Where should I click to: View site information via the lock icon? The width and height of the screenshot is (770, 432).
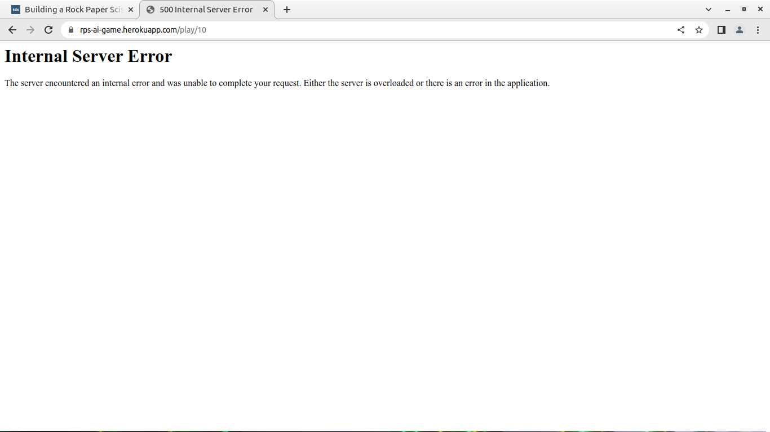click(70, 30)
